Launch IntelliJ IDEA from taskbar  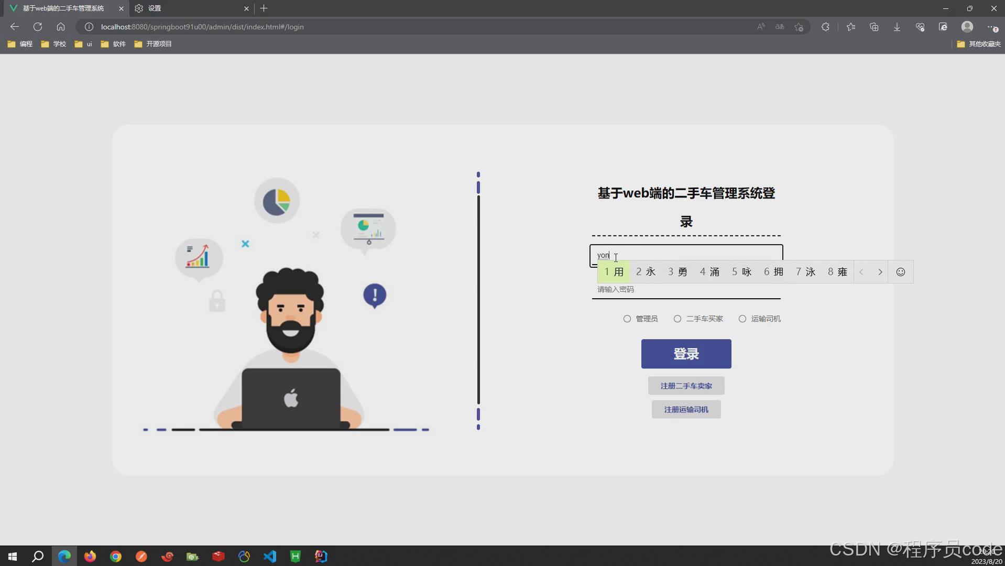tap(320, 557)
